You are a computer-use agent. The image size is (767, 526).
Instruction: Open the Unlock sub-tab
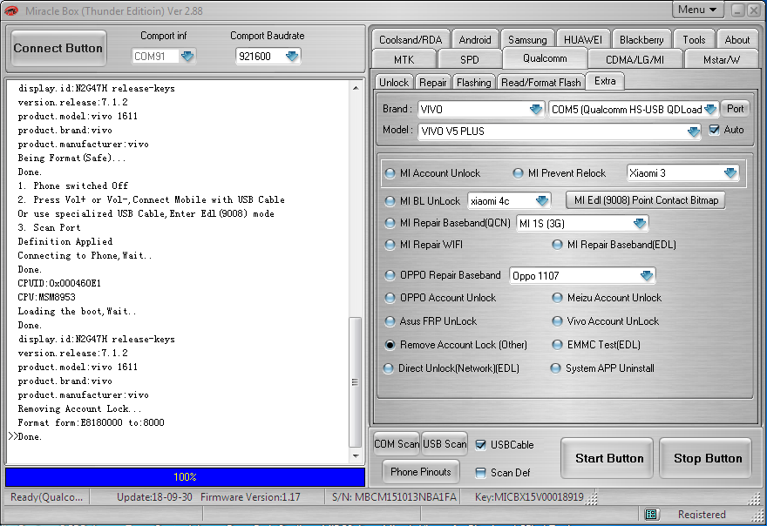(x=394, y=82)
